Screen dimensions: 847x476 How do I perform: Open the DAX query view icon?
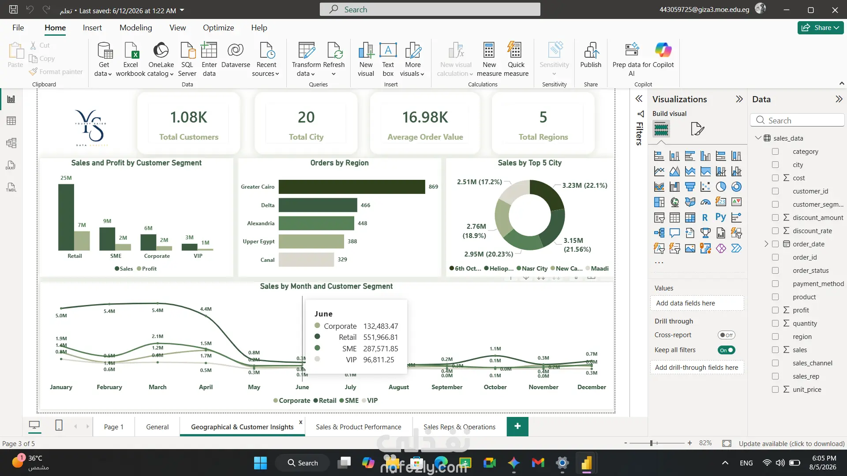pyautogui.click(x=11, y=165)
